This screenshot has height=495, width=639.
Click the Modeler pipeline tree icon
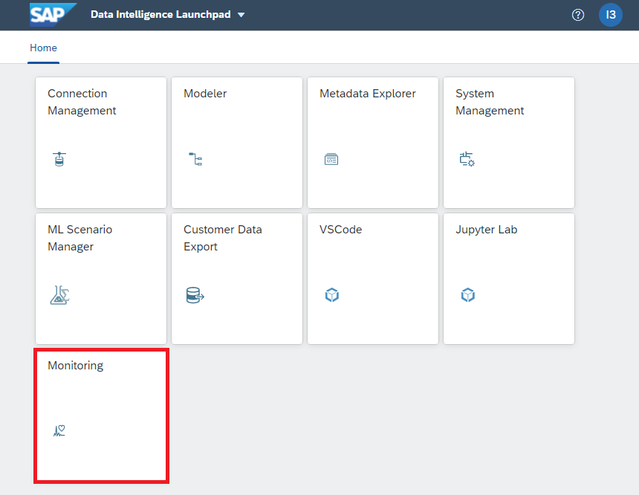(195, 159)
